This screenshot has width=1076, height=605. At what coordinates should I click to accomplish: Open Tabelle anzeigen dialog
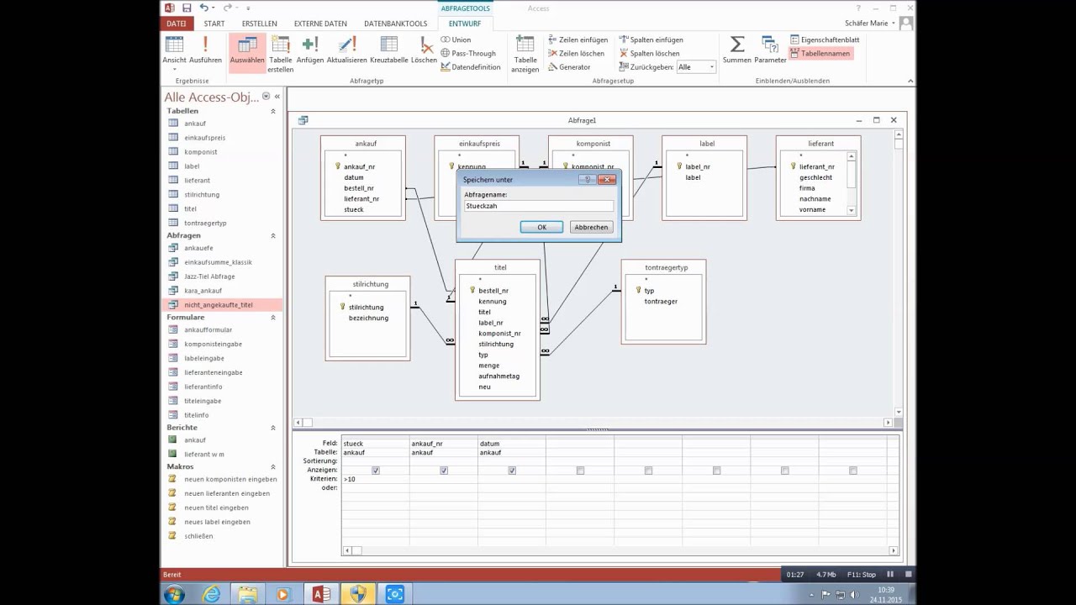pyautogui.click(x=525, y=54)
